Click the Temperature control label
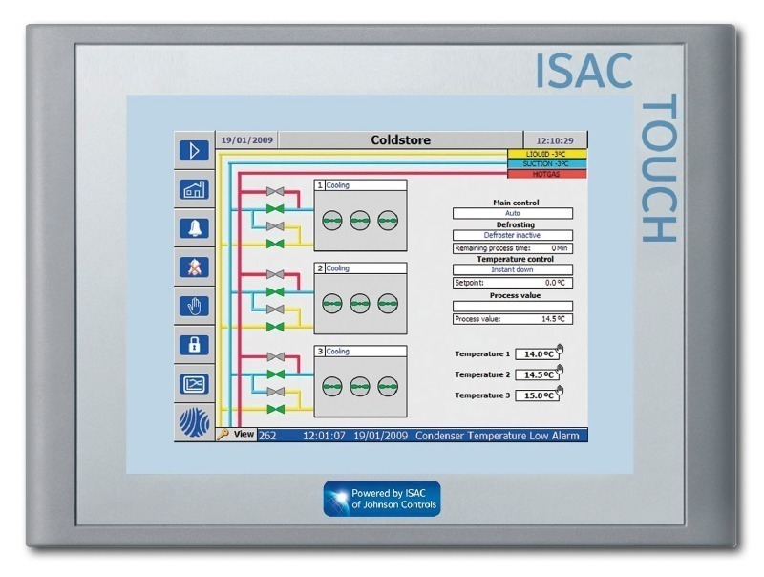Screen dimensions: 764x577 click(x=515, y=259)
